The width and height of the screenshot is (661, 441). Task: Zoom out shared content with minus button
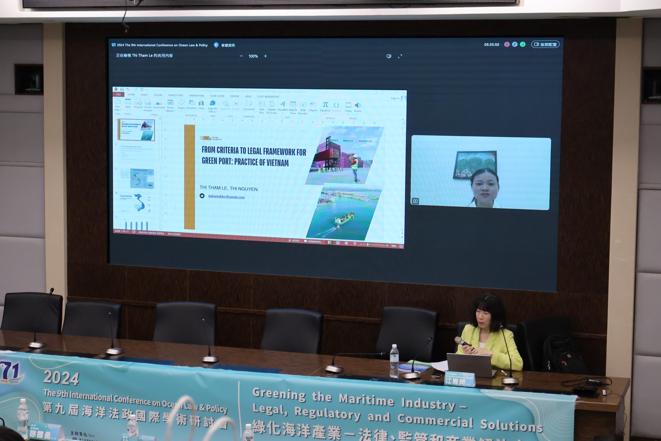[241, 56]
